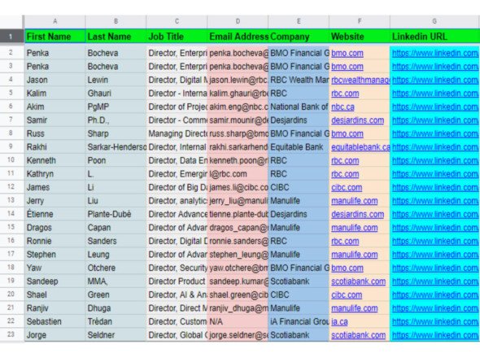480x358 pixels.
Task: Open the rbcwealthmanagement website link in row 4
Action: point(360,81)
